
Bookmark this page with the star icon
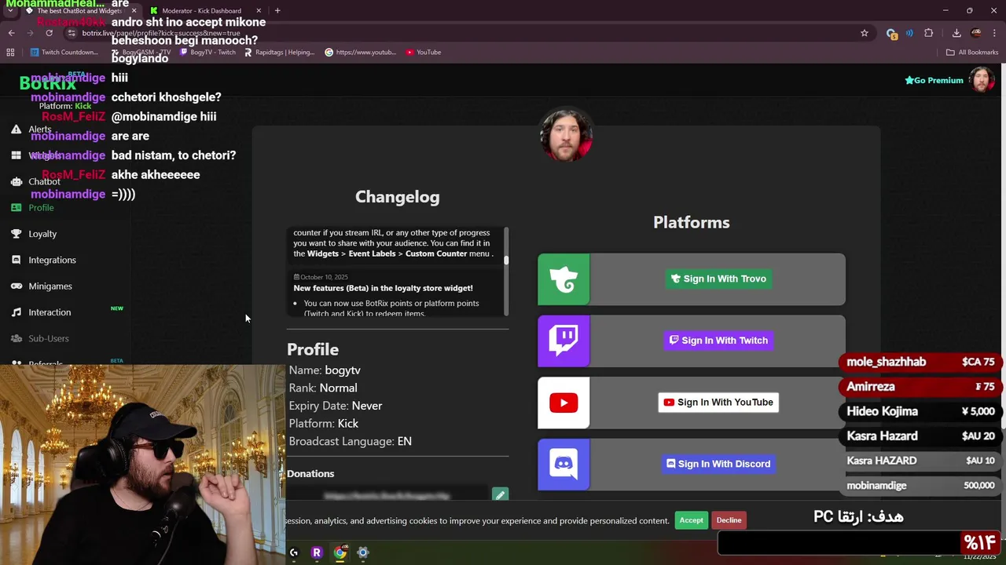(865, 33)
